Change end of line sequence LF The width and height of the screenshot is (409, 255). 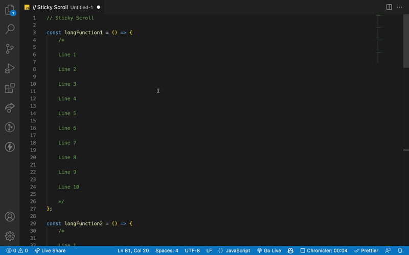[209, 250]
